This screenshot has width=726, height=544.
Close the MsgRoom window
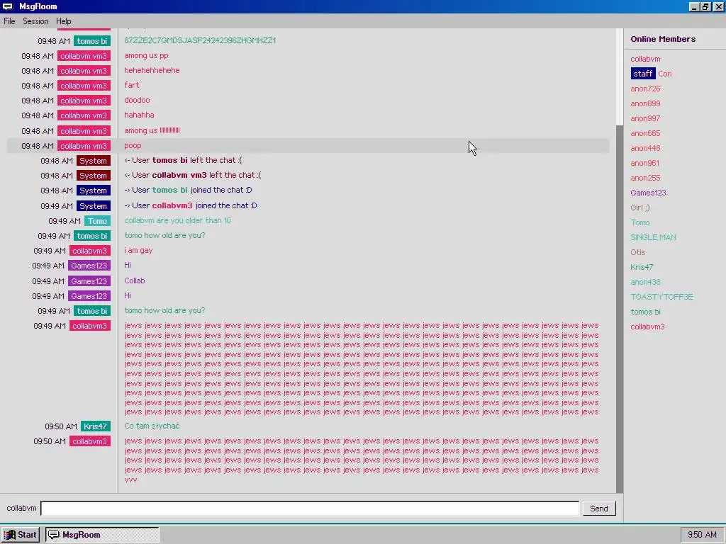(x=718, y=6)
